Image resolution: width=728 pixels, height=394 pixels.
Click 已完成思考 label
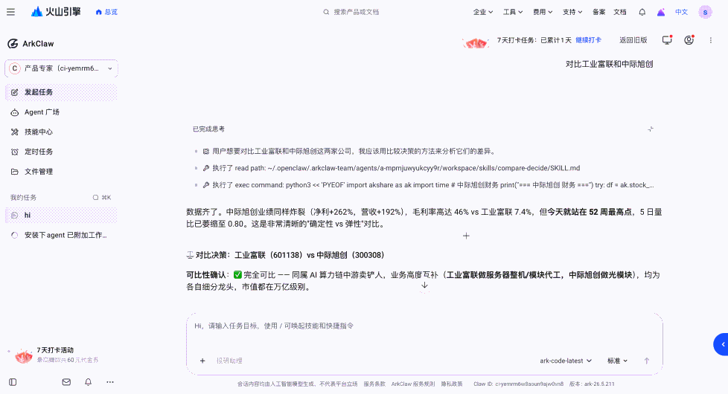[208, 129]
